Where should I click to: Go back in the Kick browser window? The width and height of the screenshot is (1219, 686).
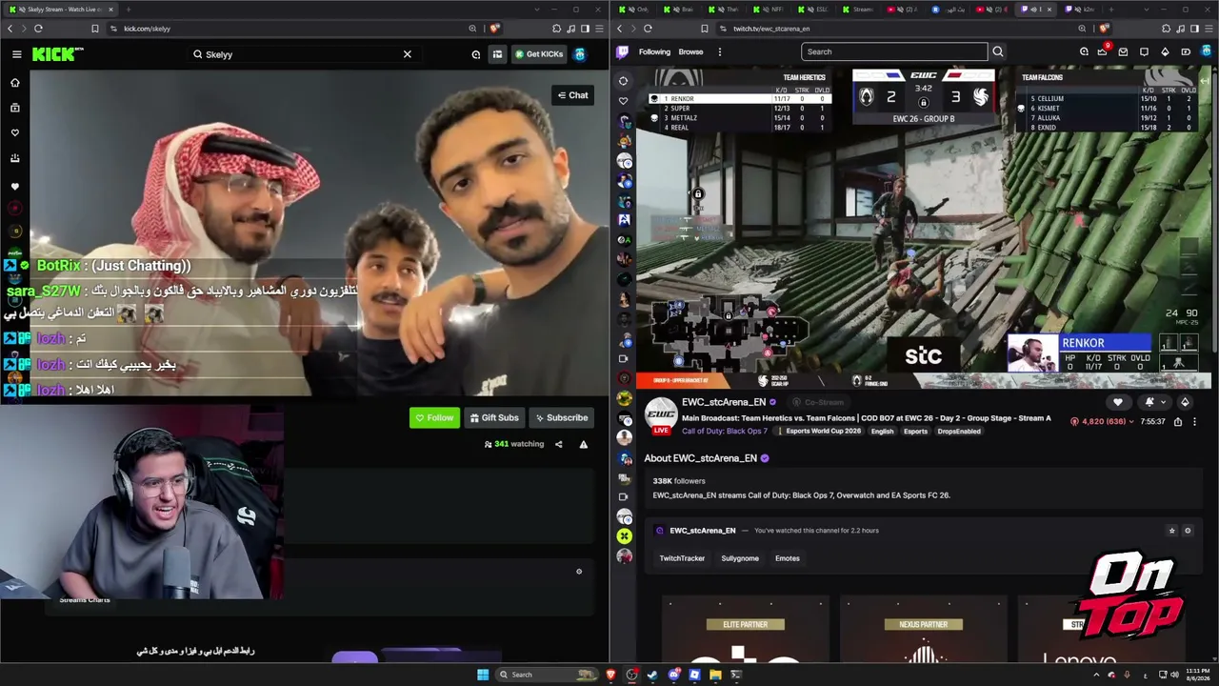pyautogui.click(x=10, y=29)
